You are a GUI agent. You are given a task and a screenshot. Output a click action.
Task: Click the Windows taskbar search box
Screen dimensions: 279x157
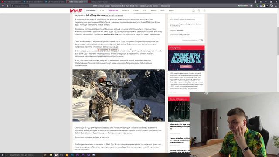point(24,155)
